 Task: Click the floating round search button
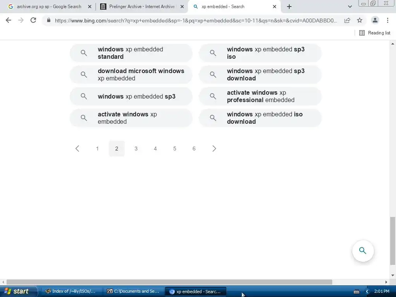coord(363,251)
